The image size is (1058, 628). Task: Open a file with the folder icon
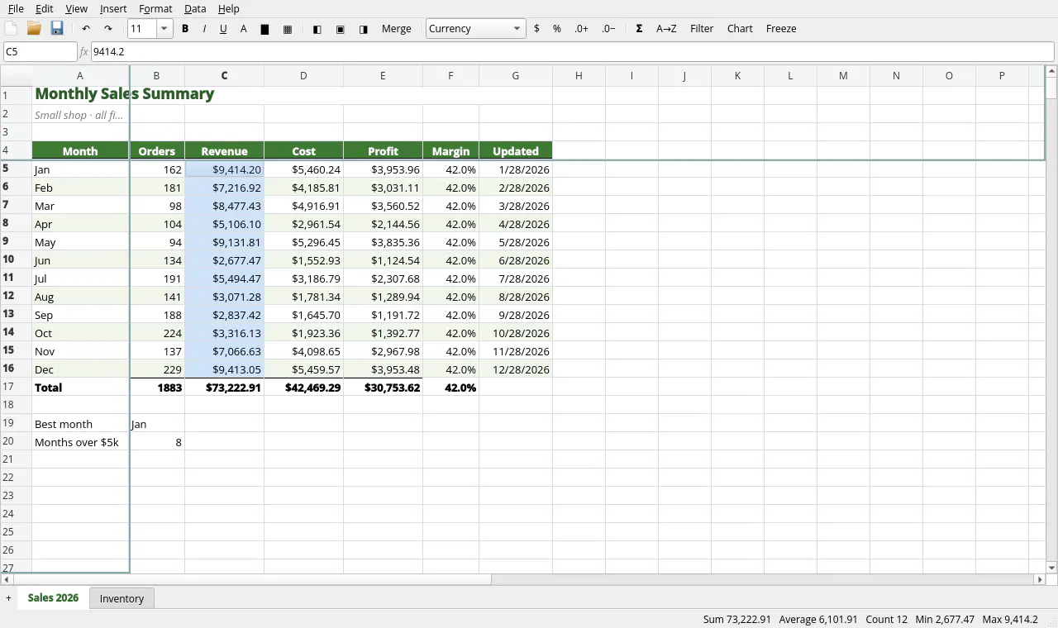tap(34, 29)
